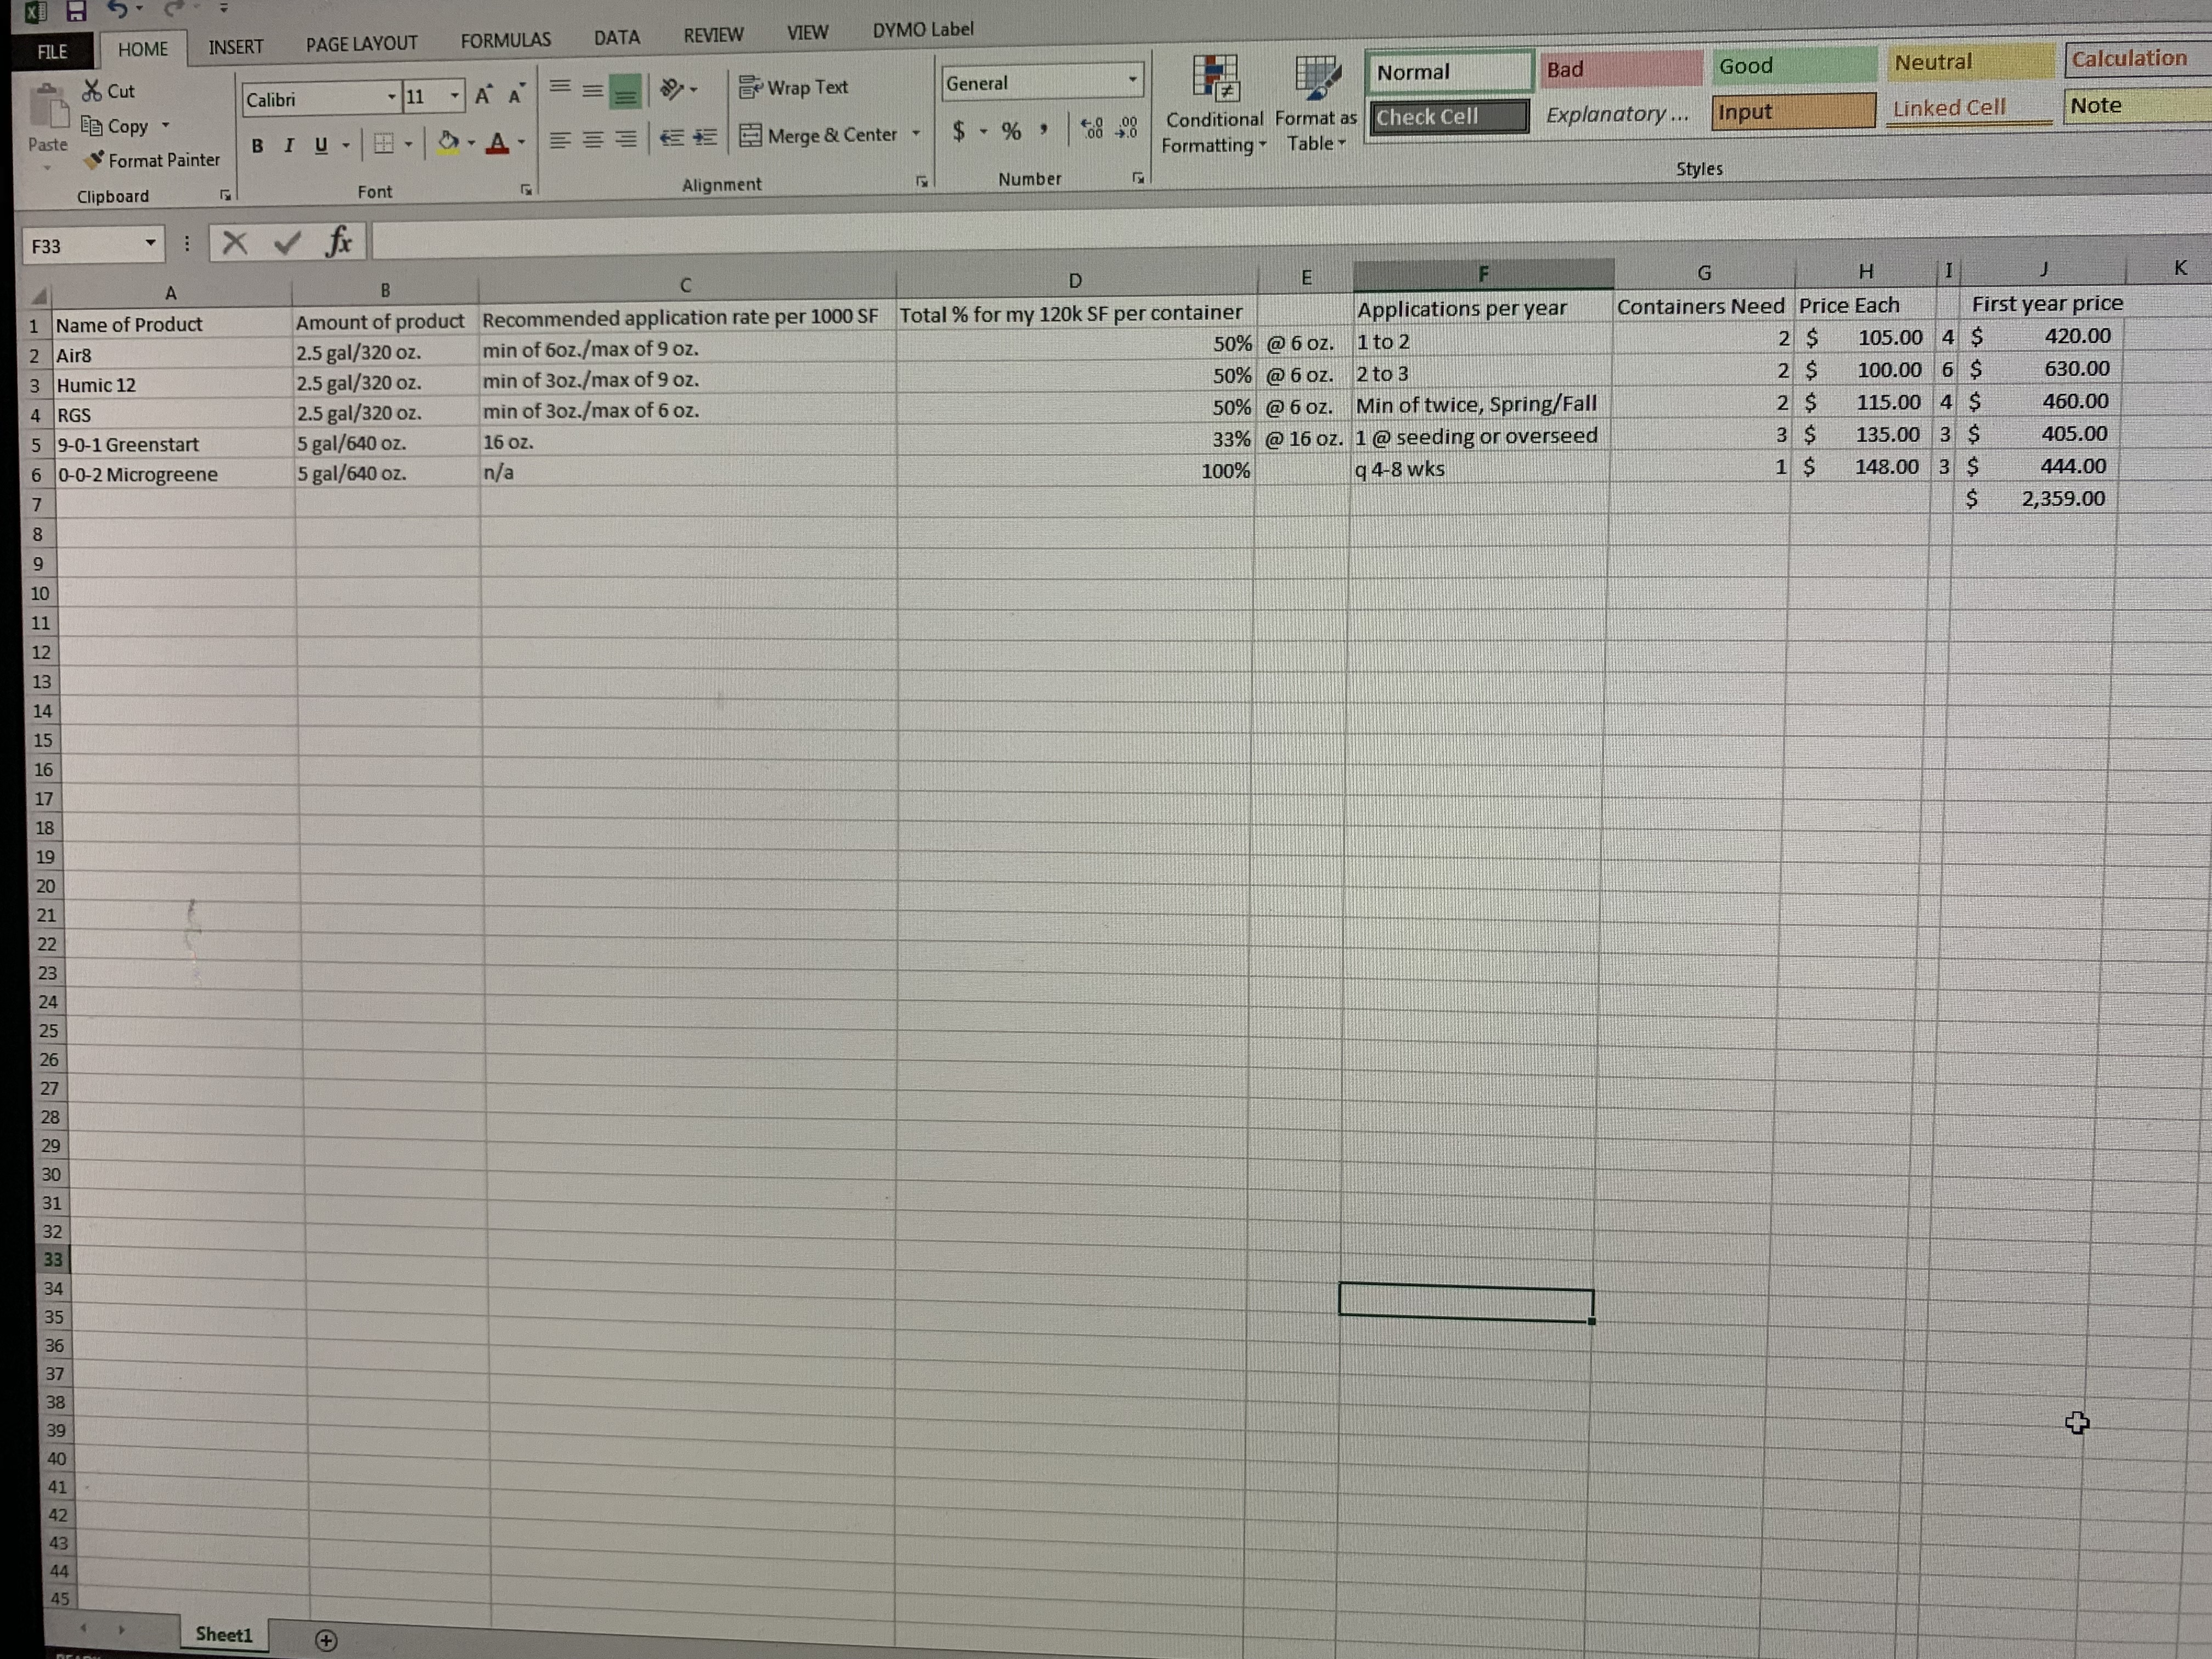
Task: Open the Name Box dropdown arrow
Action: point(150,243)
